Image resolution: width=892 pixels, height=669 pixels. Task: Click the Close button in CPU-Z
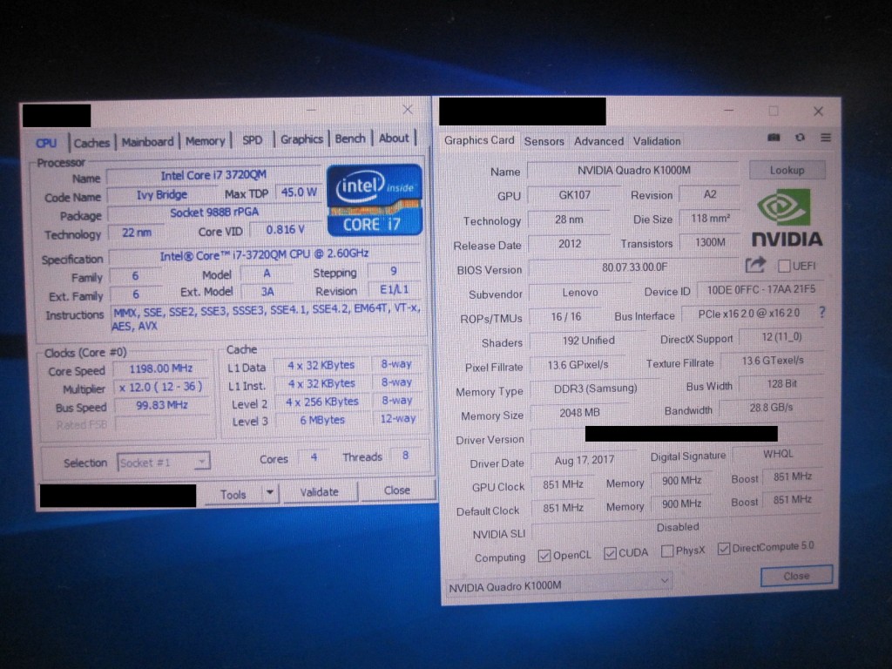(396, 490)
